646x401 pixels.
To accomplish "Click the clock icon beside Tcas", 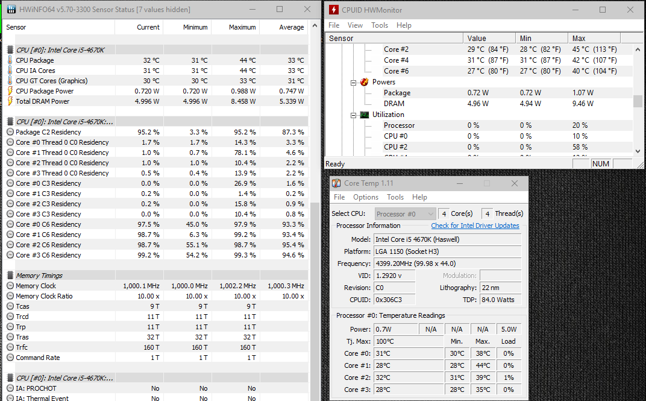I will 10,306.
